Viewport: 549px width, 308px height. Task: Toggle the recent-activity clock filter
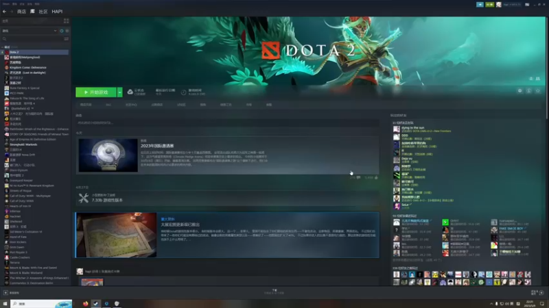(x=62, y=31)
